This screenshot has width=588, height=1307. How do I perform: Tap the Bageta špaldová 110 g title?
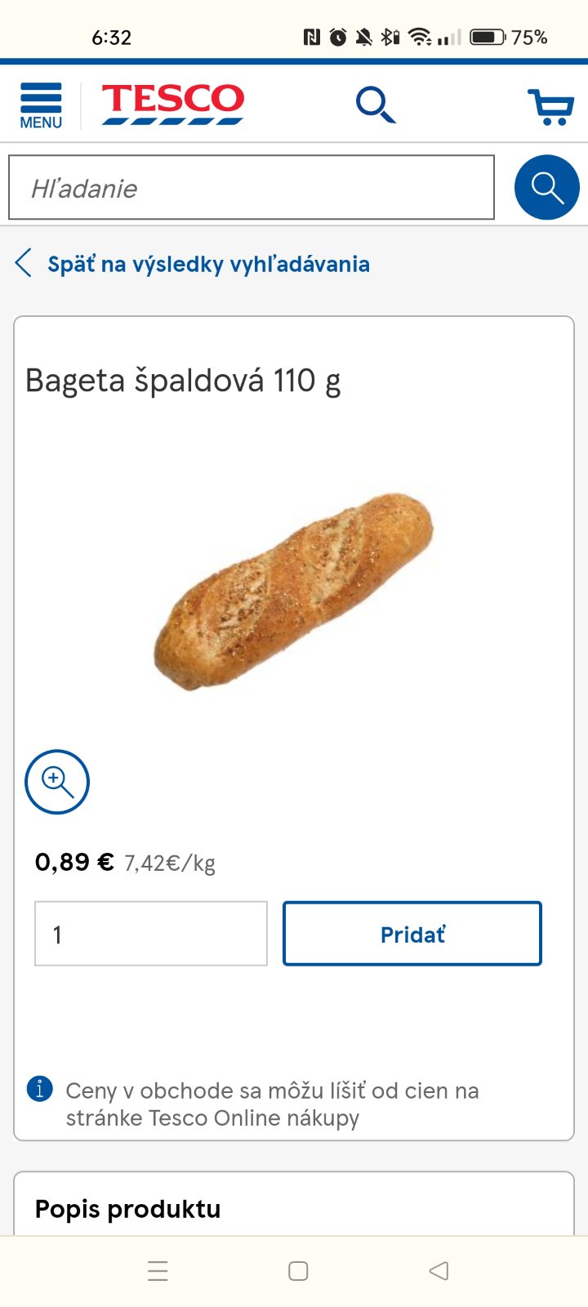[x=183, y=381]
